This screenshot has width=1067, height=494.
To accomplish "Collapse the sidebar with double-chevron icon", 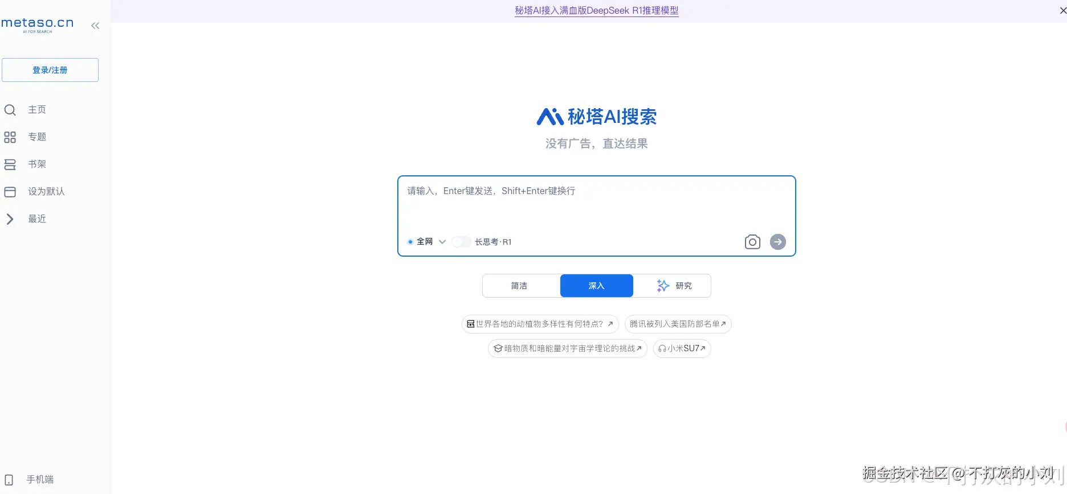I will pos(95,26).
